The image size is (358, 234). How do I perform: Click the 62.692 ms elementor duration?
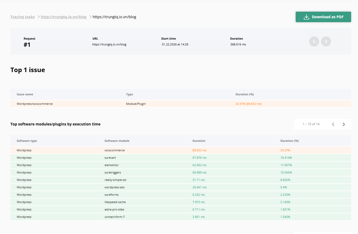pyautogui.click(x=199, y=165)
